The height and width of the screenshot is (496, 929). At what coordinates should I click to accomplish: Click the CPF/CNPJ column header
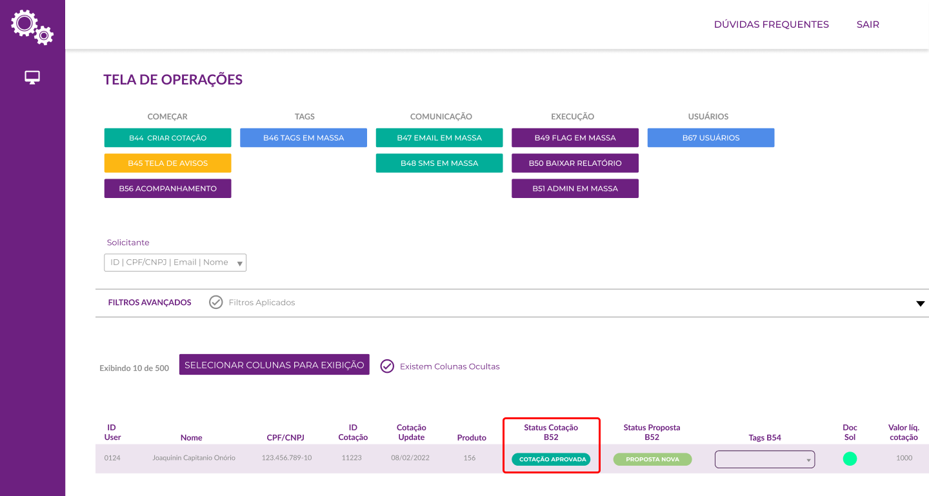(x=285, y=437)
